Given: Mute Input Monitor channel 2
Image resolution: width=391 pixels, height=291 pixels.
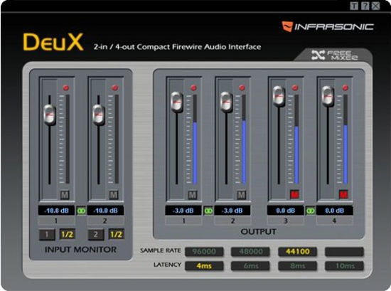Looking at the screenshot, I should [x=114, y=195].
